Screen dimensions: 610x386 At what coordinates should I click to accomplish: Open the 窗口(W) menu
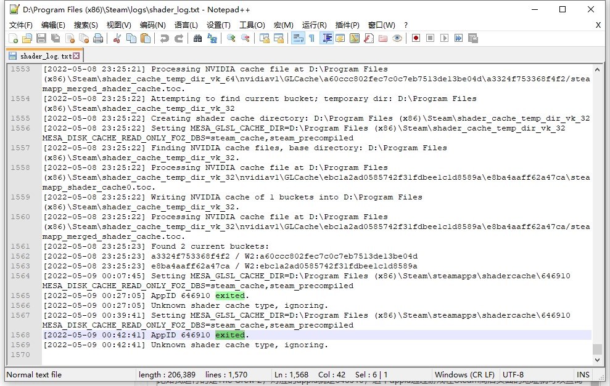click(382, 25)
